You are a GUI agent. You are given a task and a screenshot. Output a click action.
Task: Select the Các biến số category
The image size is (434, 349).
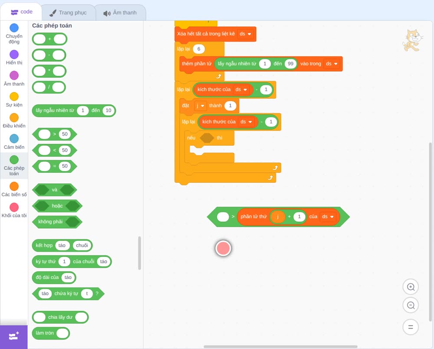(x=14, y=189)
